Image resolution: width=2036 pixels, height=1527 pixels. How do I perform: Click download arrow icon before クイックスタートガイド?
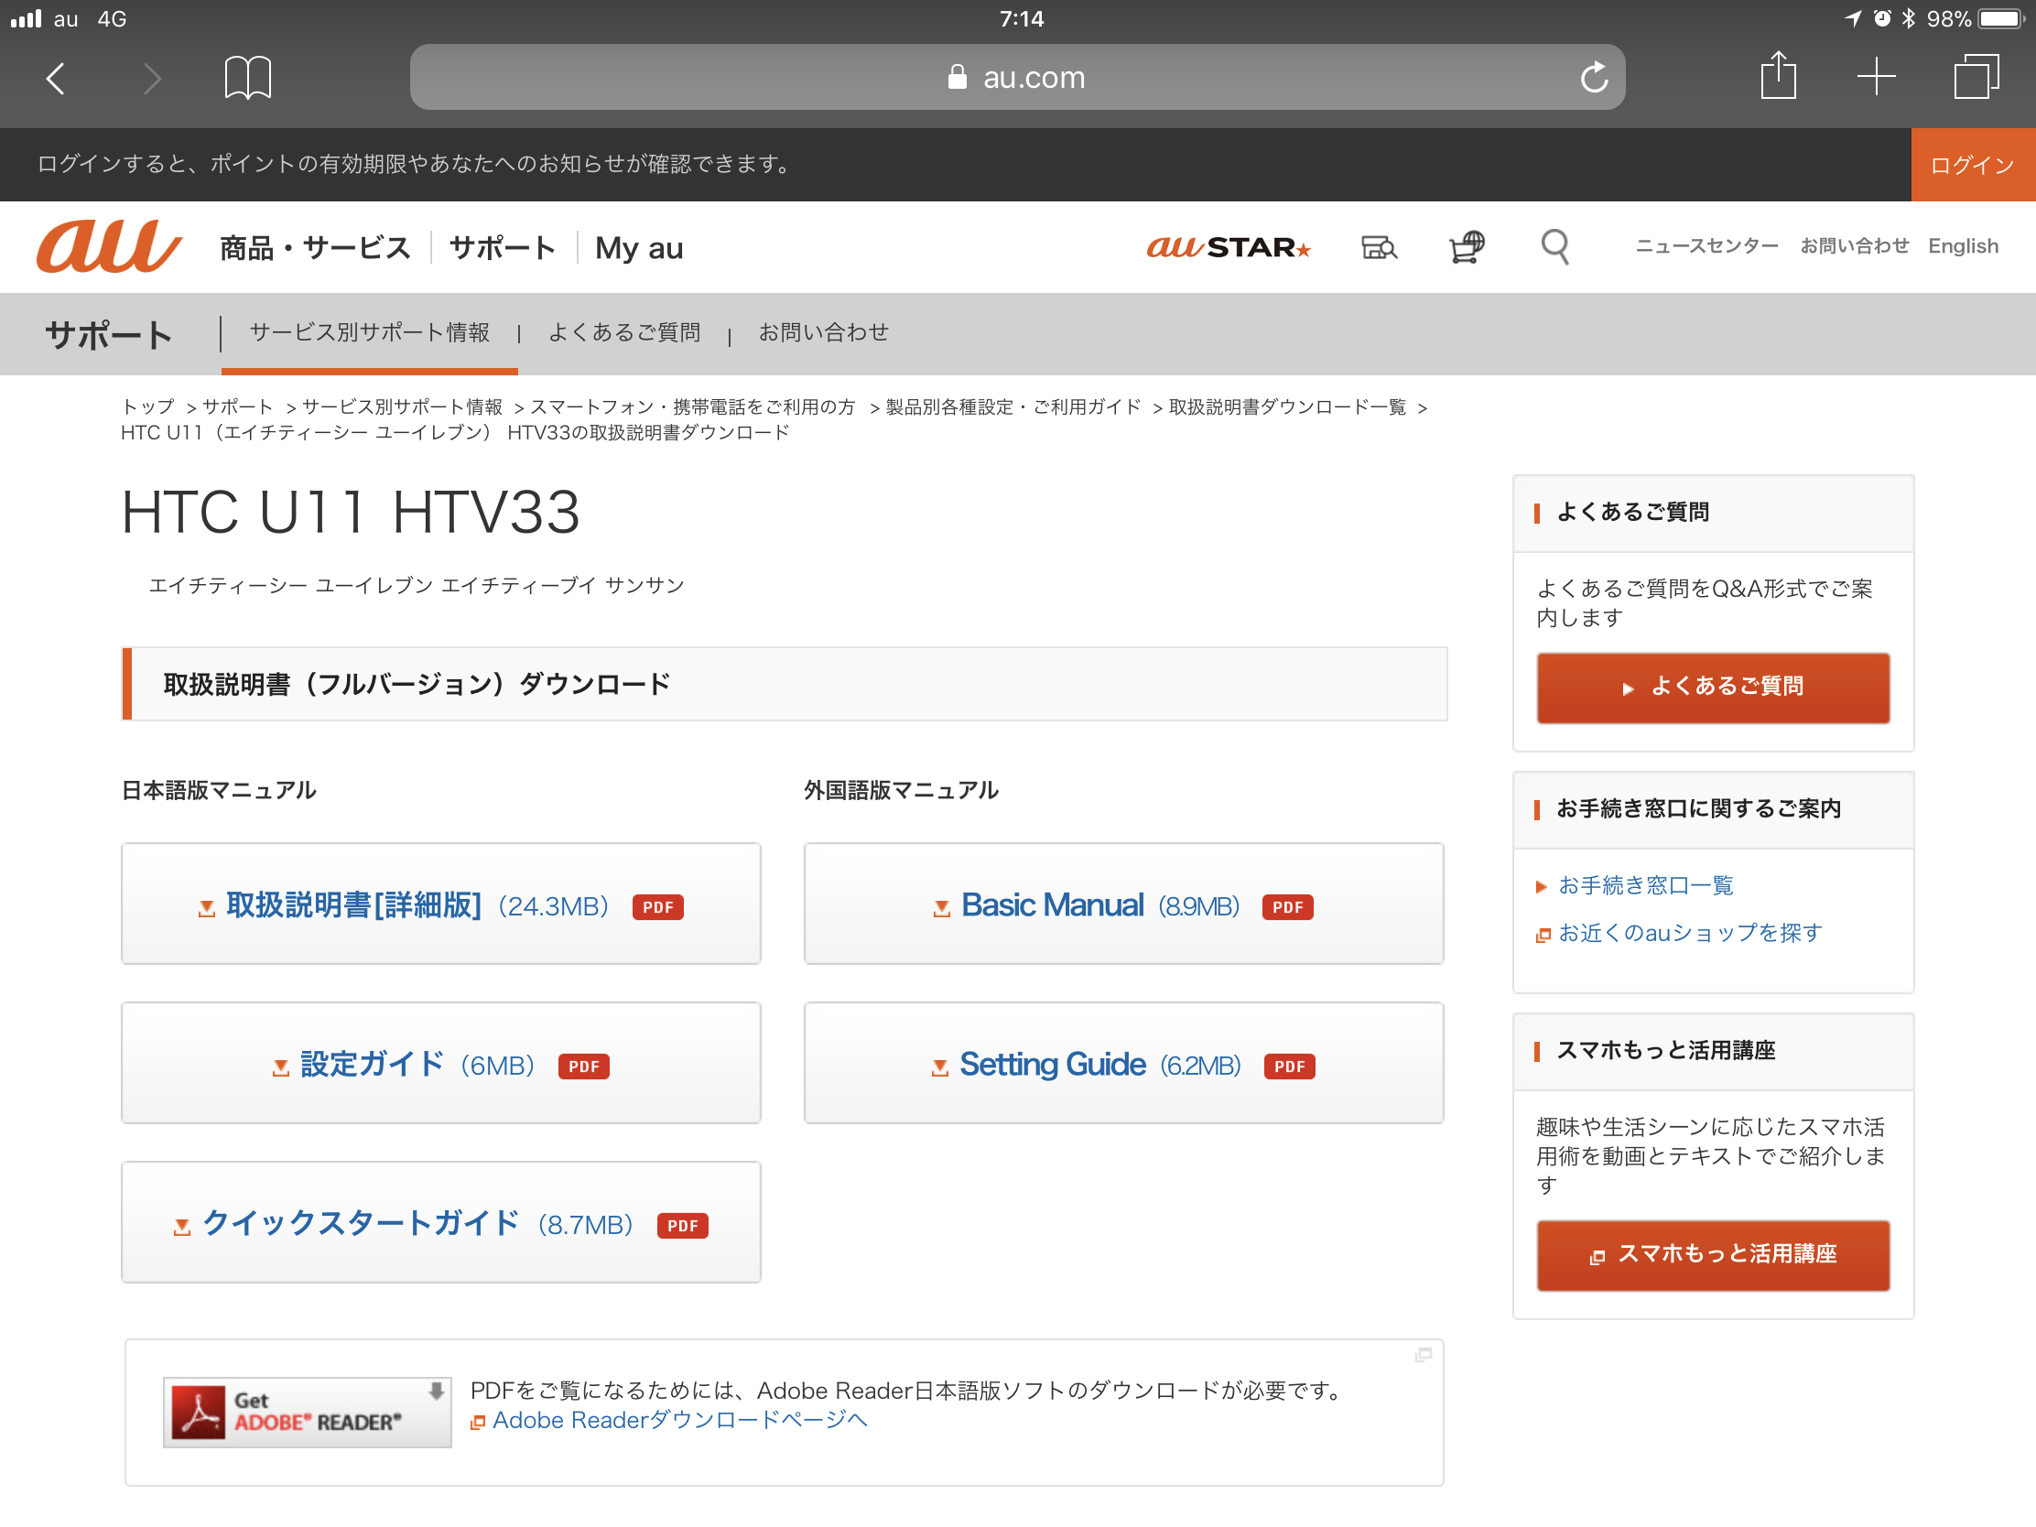tap(182, 1228)
